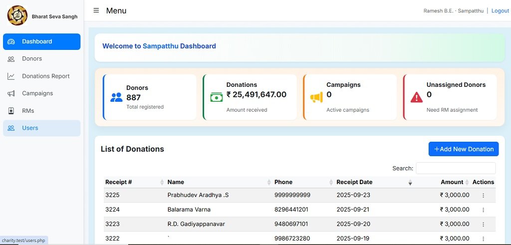Focus the donations Search input field
Viewport: 511px width, 245px height.
point(456,168)
